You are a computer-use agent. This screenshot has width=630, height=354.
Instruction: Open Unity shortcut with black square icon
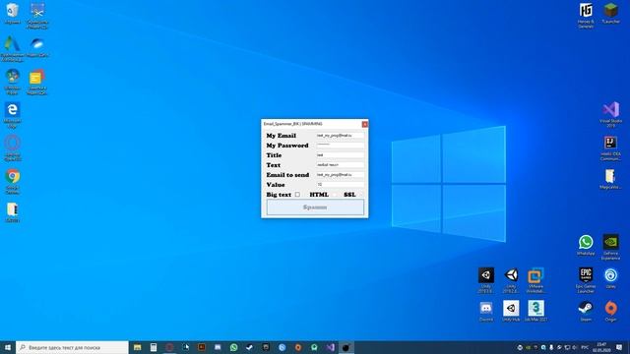click(486, 280)
